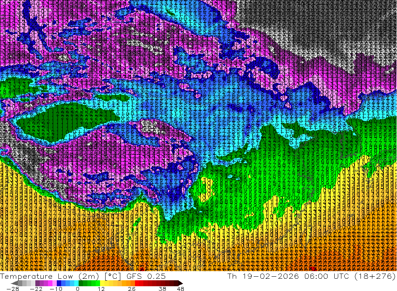Viewport: 397px width, 291px height.
Task: Click the '[°C]' unit label
Action: (x=113, y=276)
